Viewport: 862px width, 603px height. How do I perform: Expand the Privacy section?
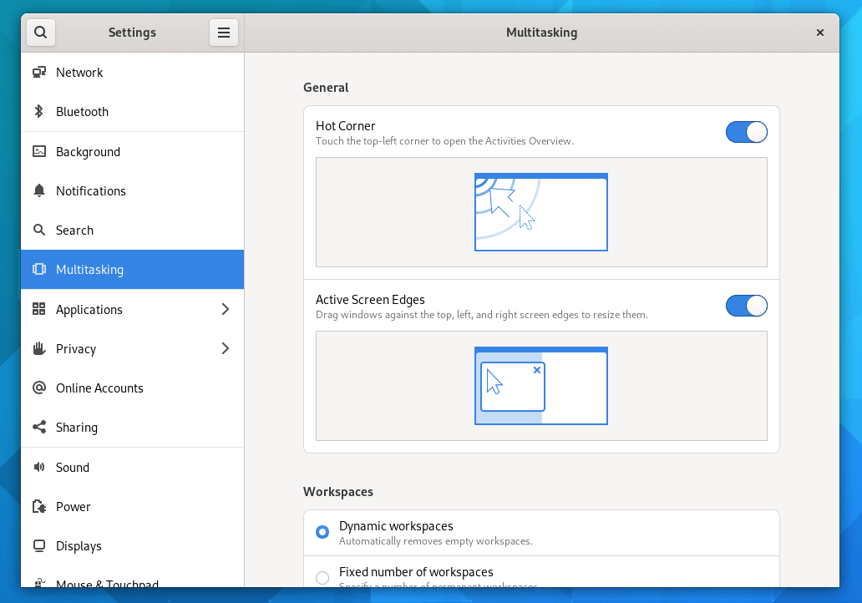click(x=225, y=348)
